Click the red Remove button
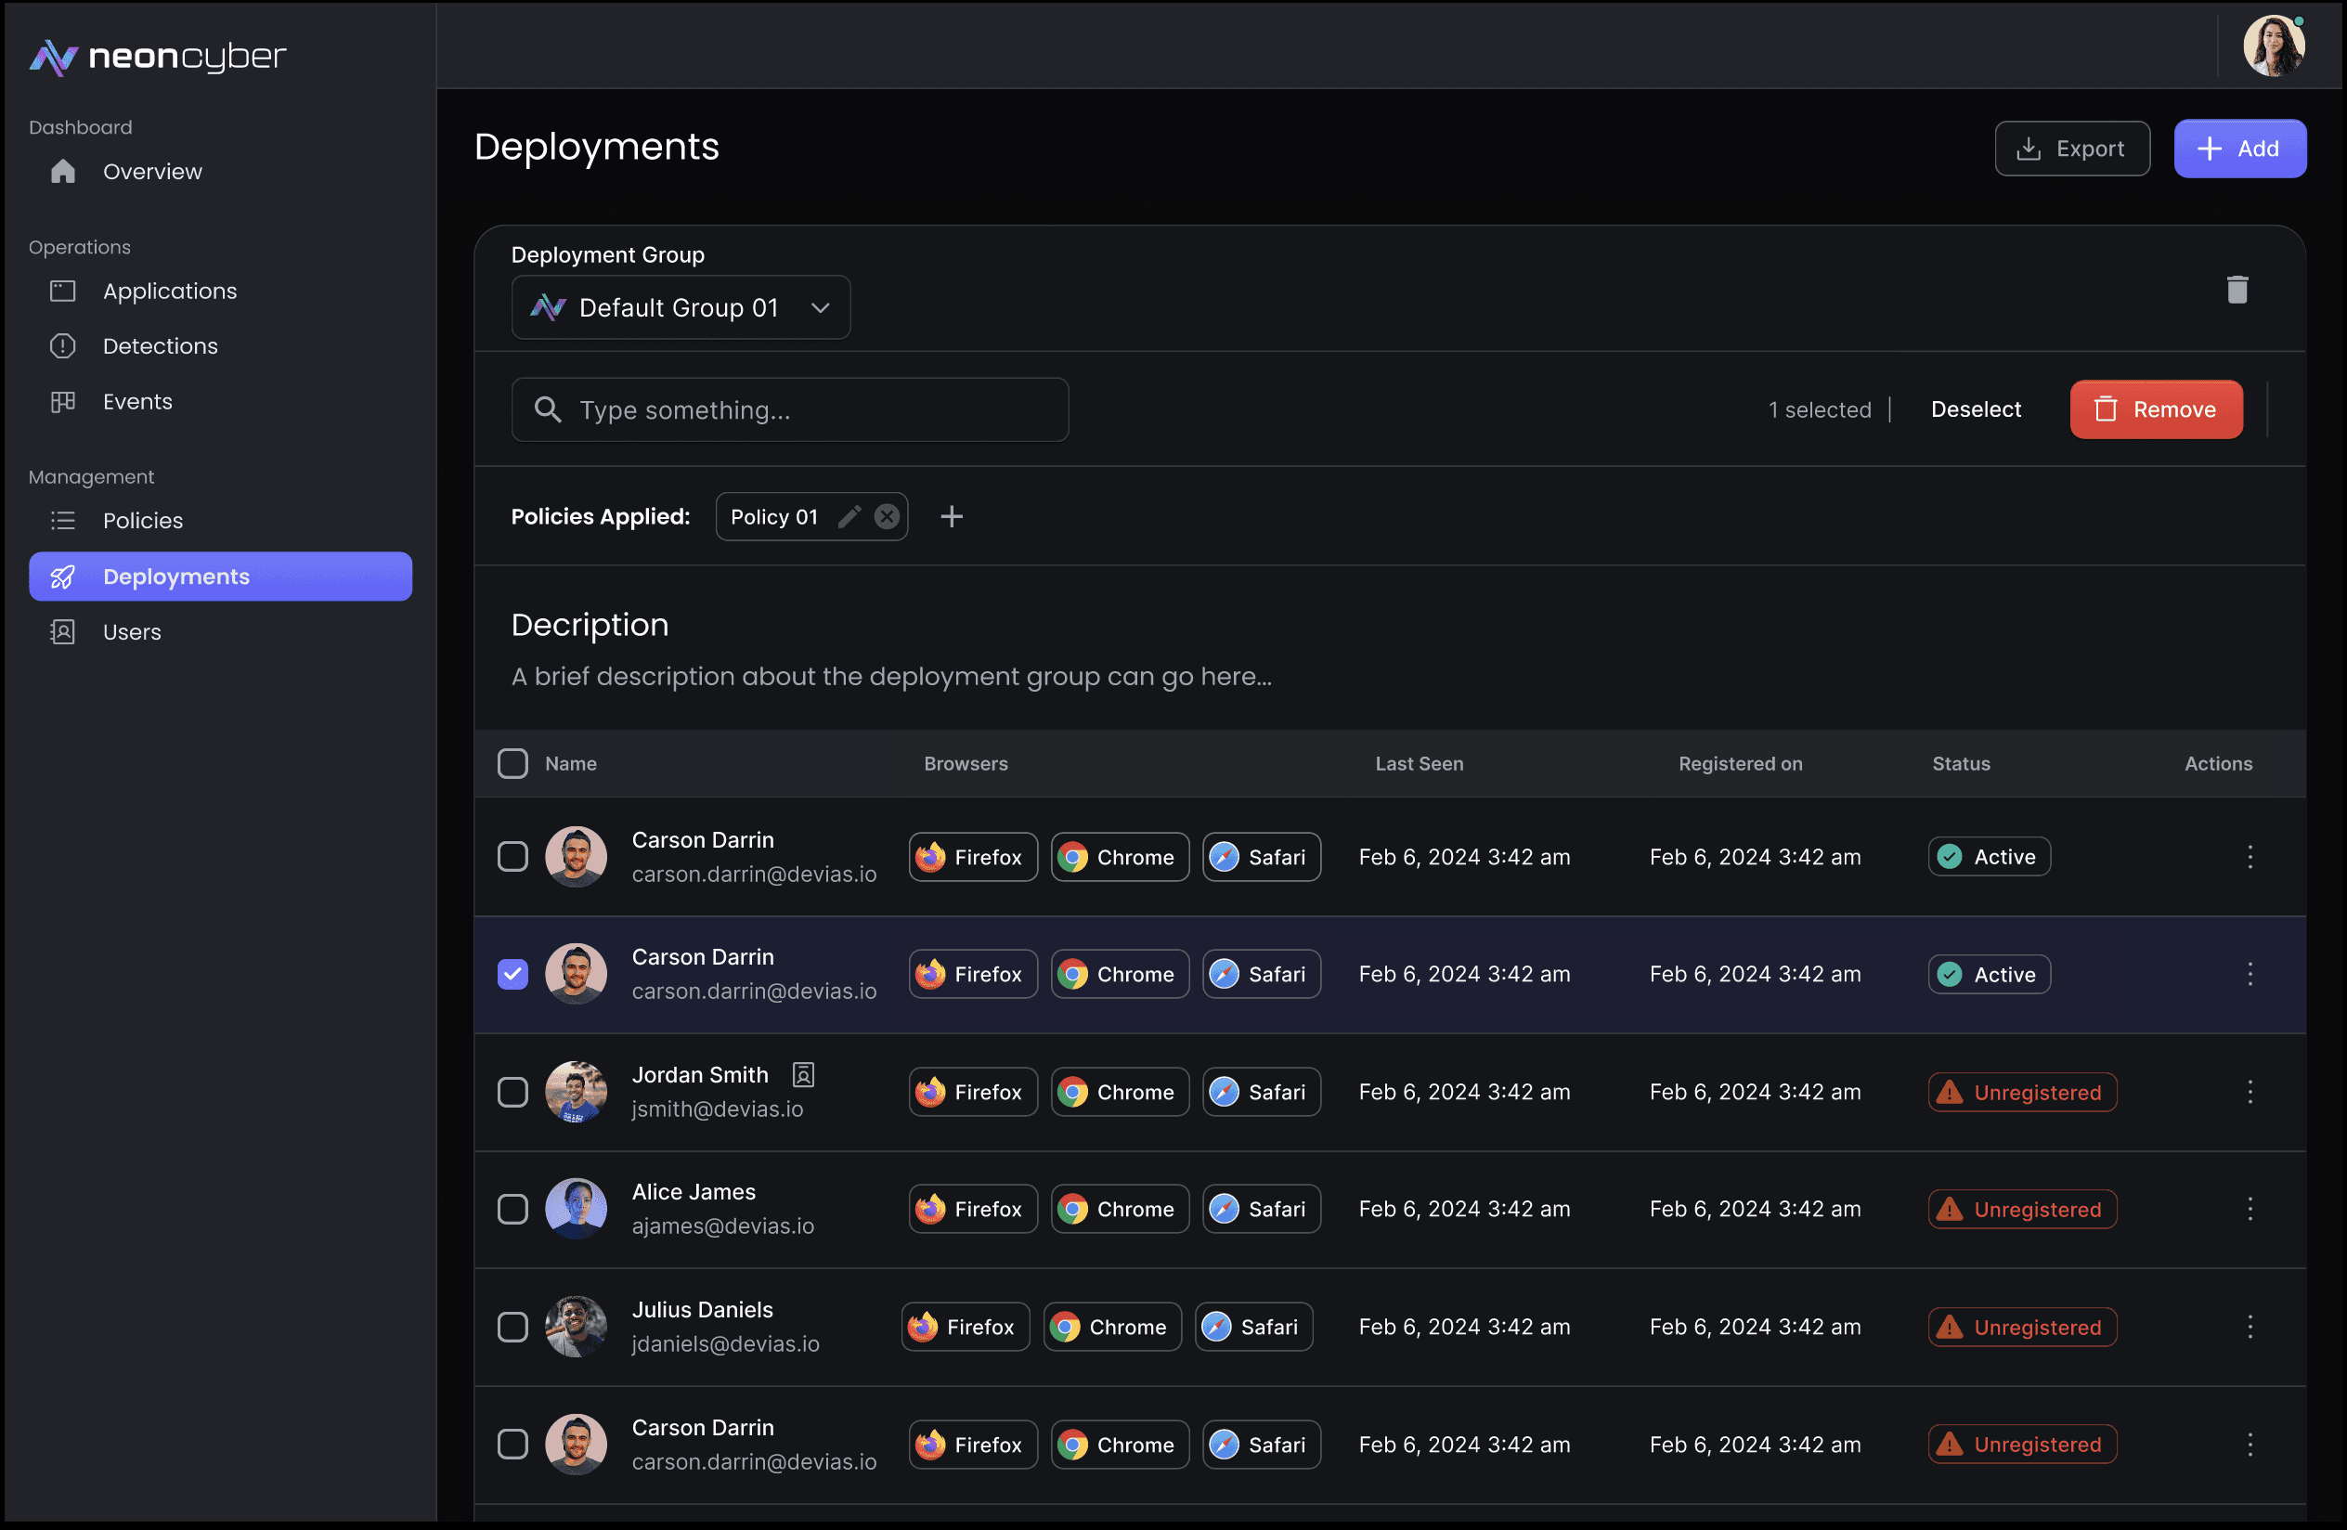The height and width of the screenshot is (1530, 2347). pyautogui.click(x=2156, y=409)
